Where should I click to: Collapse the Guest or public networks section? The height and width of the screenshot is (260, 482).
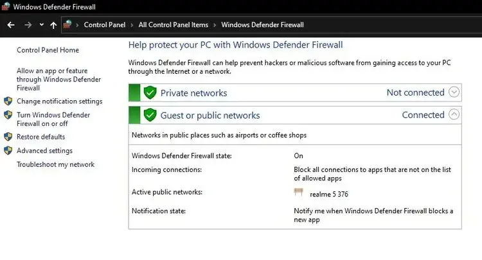tap(454, 114)
